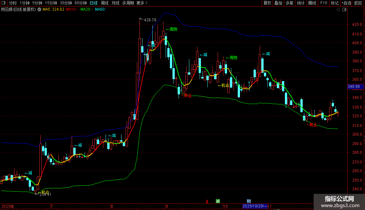Click the red 黄金 signal near the 310 level
This screenshot has width=365, height=210.
pyautogui.click(x=312, y=125)
